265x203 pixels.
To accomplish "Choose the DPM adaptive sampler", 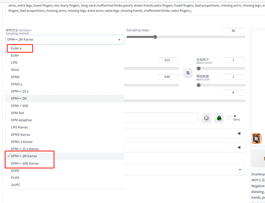I will coord(21,120).
